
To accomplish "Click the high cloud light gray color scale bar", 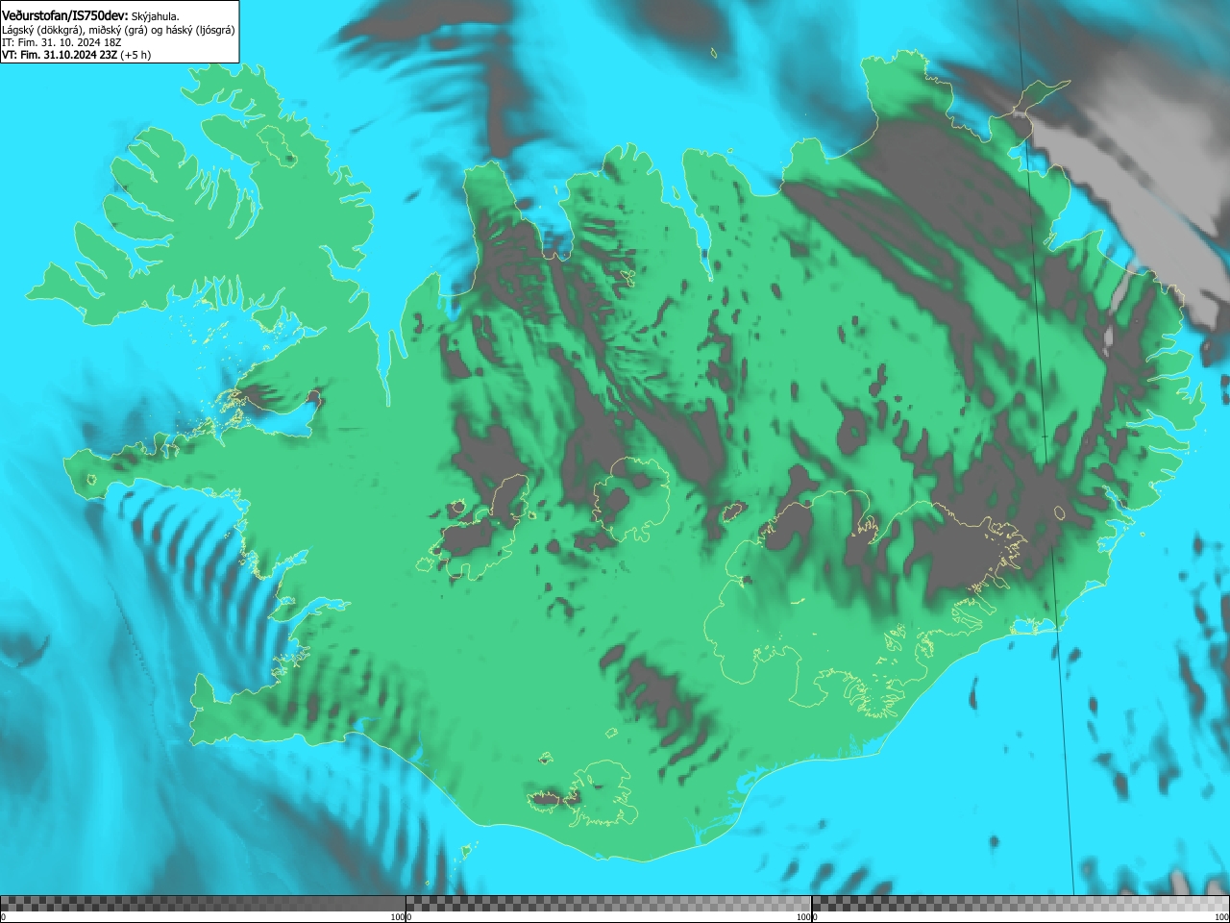I will pos(1021,904).
